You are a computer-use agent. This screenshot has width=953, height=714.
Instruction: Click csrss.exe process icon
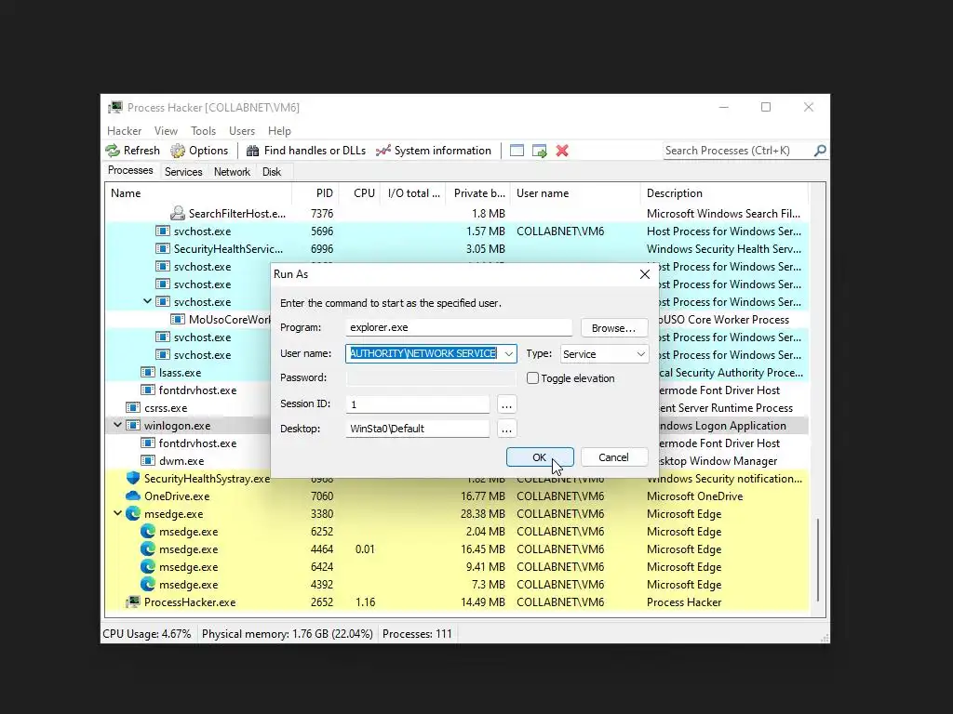coord(133,407)
